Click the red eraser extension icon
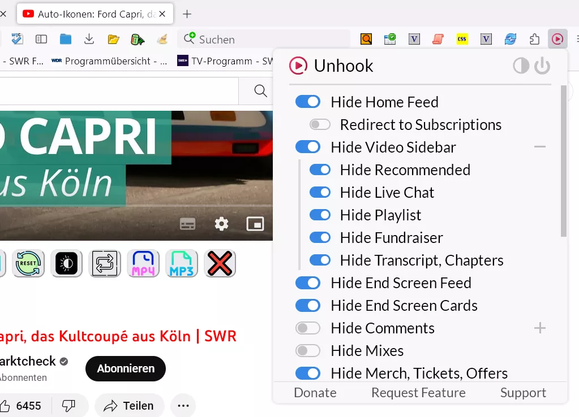Image resolution: width=579 pixels, height=417 pixels. tap(438, 39)
